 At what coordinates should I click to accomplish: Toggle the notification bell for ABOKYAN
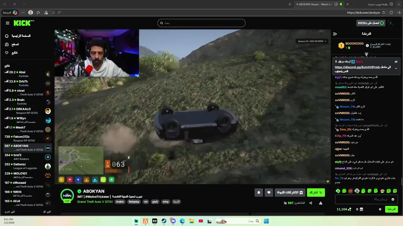259,192
